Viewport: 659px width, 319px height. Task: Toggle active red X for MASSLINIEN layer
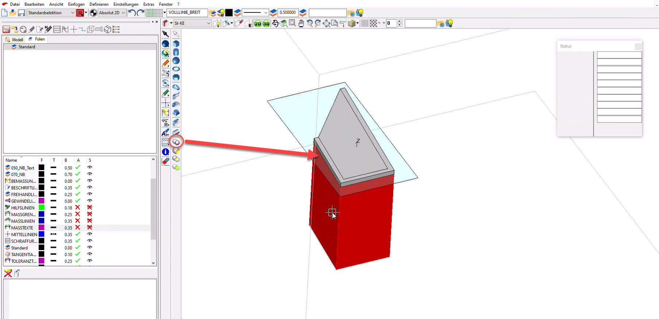tap(77, 221)
